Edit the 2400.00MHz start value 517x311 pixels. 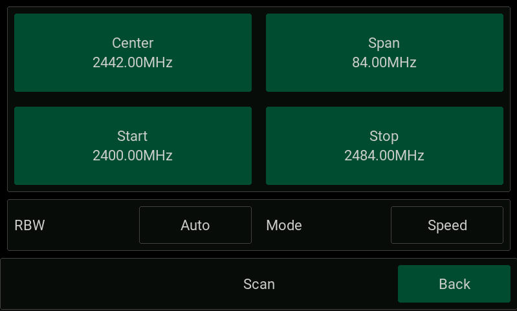tap(133, 156)
